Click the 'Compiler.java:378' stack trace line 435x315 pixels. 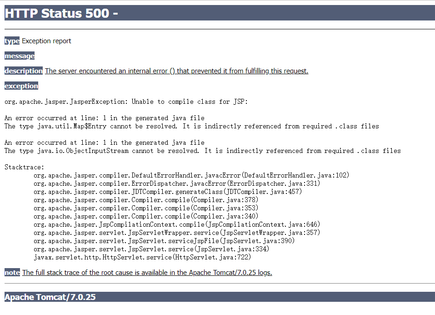(x=146, y=200)
